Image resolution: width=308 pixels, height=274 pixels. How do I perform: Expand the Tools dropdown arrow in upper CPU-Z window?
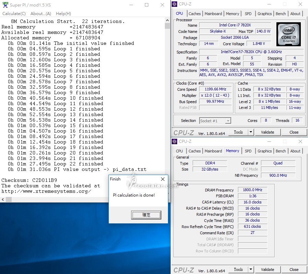pyautogui.click(x=251, y=132)
